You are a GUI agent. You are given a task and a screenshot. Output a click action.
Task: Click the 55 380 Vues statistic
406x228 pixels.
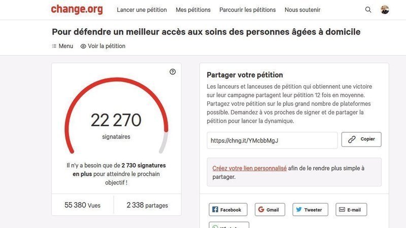(82, 205)
